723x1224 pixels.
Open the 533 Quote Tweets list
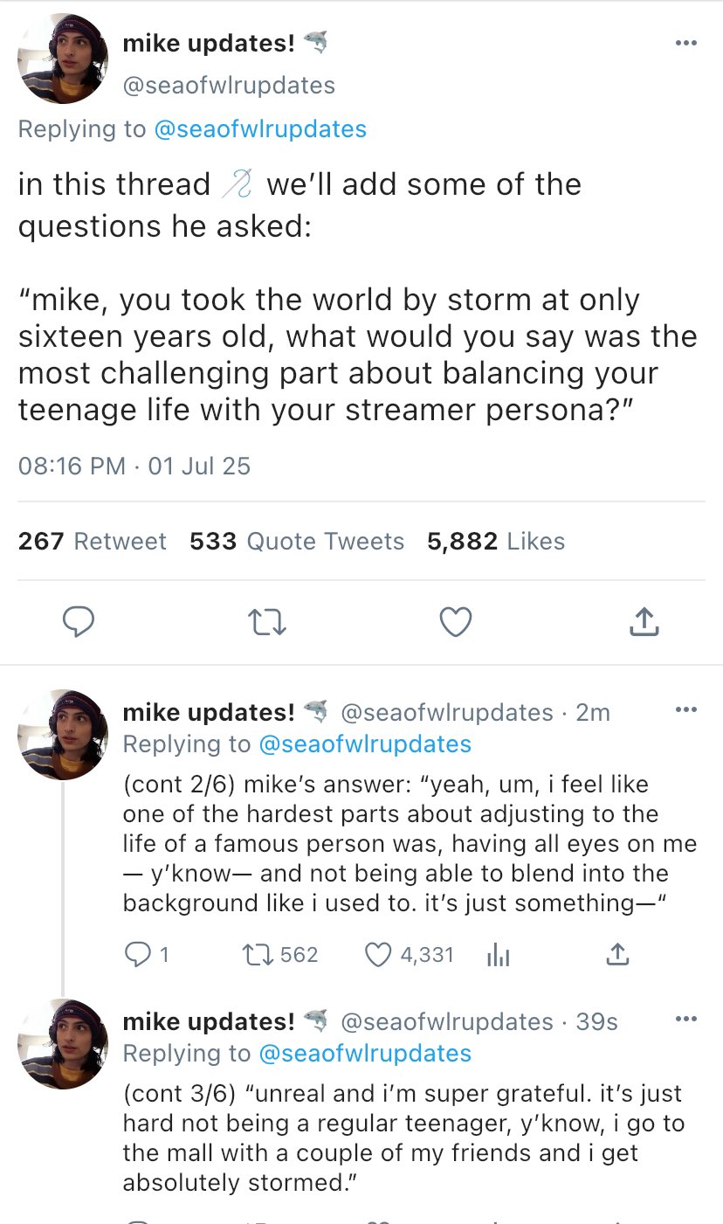tap(297, 542)
